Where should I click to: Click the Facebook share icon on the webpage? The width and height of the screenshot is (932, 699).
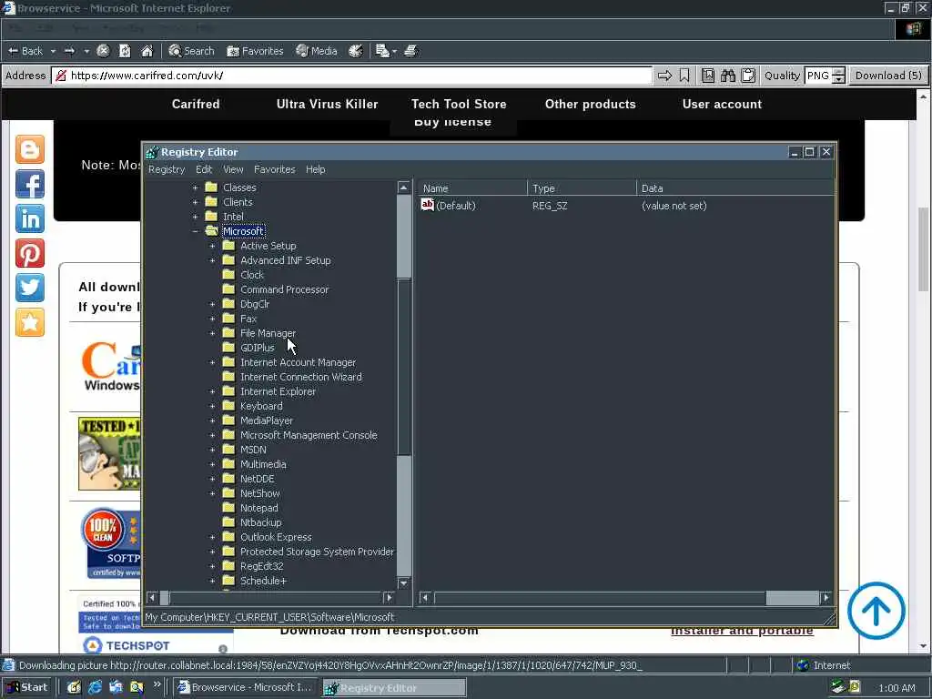pyautogui.click(x=30, y=184)
